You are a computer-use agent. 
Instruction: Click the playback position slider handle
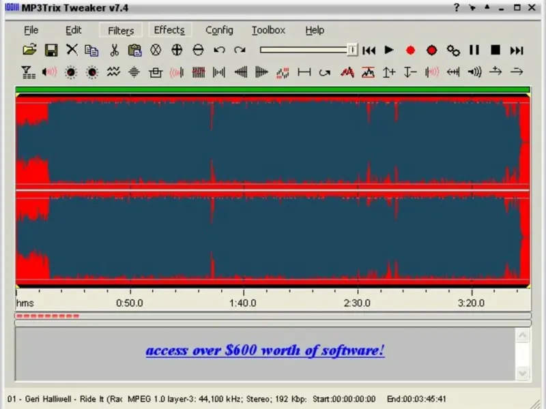pyautogui.click(x=352, y=50)
